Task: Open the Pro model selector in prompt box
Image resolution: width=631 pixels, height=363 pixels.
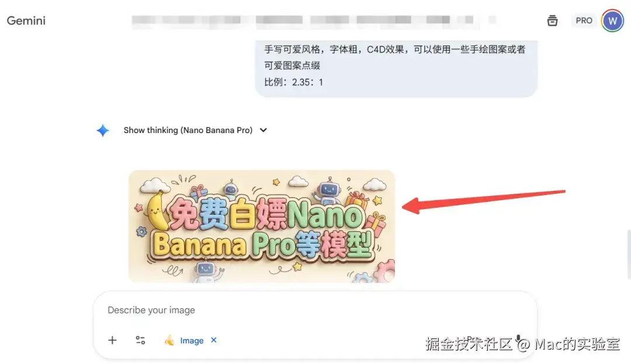Action: (471, 340)
